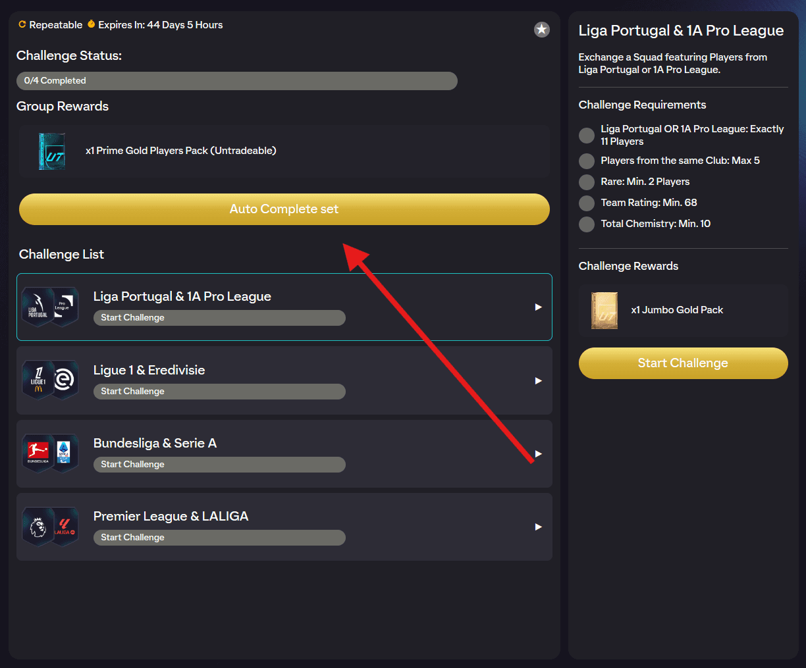Expand Premier League & LALIGA arrow

coord(538,527)
